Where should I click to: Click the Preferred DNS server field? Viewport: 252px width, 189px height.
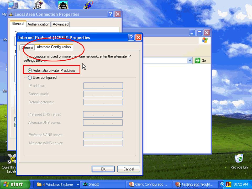point(103,114)
